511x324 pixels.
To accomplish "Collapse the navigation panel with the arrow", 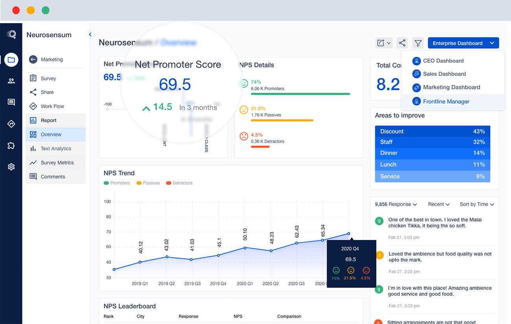I will coord(90,35).
